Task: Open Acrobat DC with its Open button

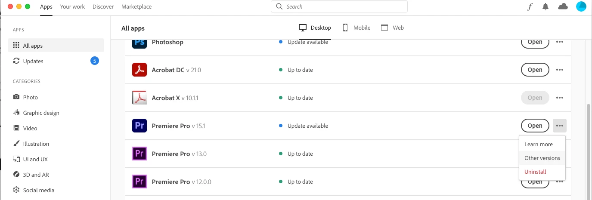Action: tap(535, 70)
